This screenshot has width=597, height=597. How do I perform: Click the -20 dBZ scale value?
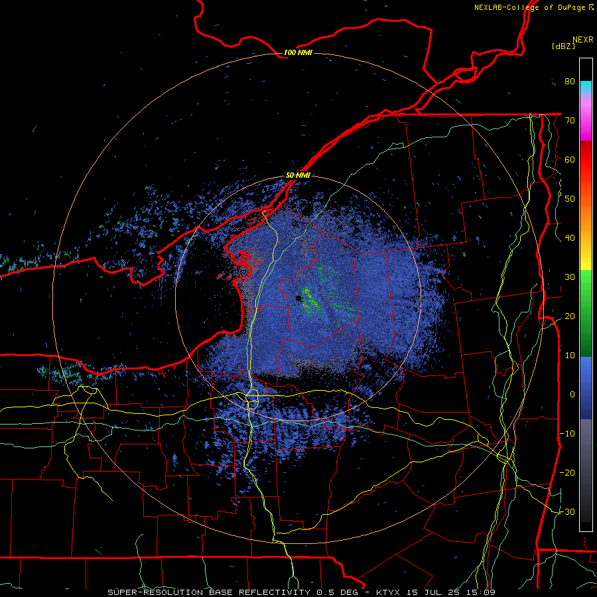point(567,473)
